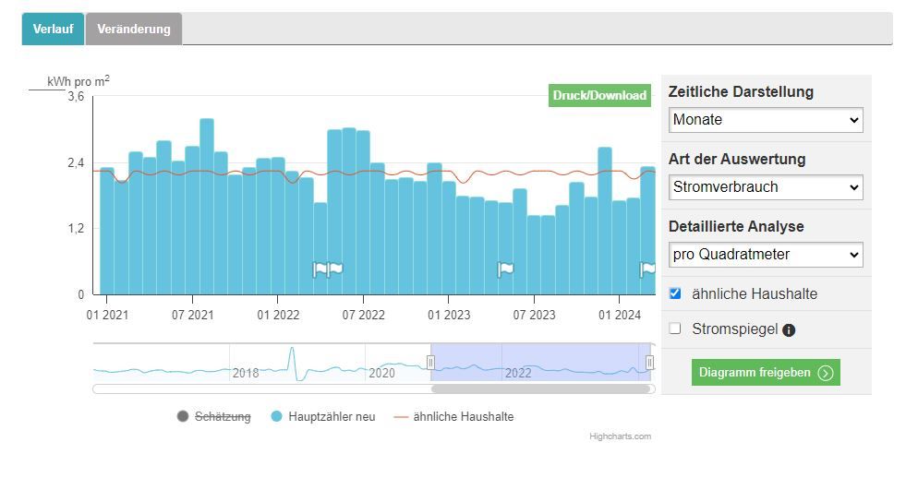Click the tall bar above 01 2024 label
The height and width of the screenshot is (490, 906).
605,221
